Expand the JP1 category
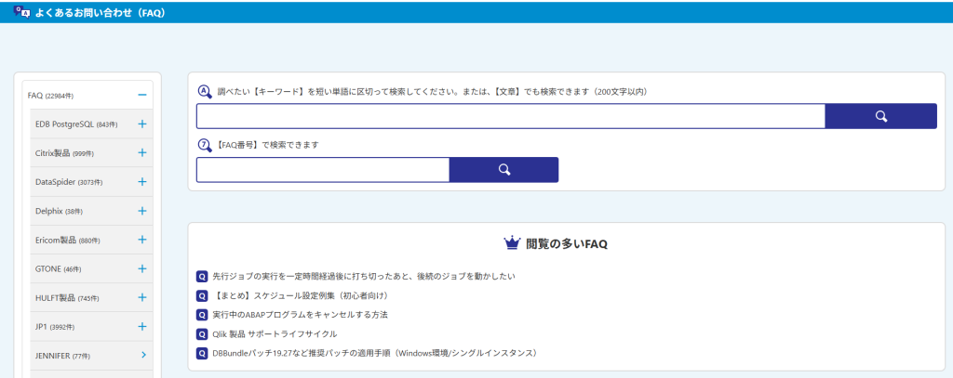 142,326
